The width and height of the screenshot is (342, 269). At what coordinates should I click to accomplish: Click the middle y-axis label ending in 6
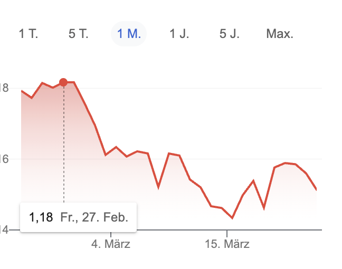click(5, 159)
